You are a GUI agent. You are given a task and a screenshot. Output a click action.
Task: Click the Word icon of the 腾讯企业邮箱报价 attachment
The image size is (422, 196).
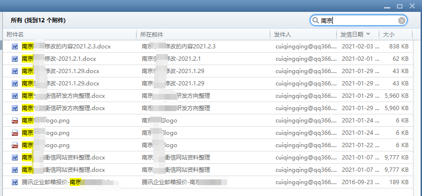15,182
